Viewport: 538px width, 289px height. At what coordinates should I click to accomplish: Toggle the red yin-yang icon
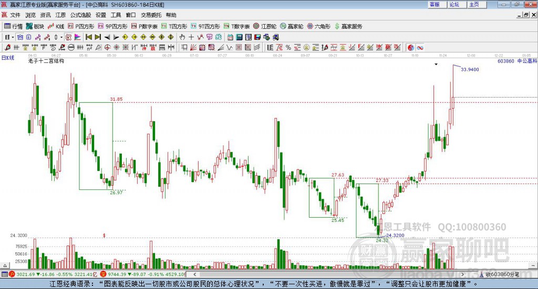(411, 48)
